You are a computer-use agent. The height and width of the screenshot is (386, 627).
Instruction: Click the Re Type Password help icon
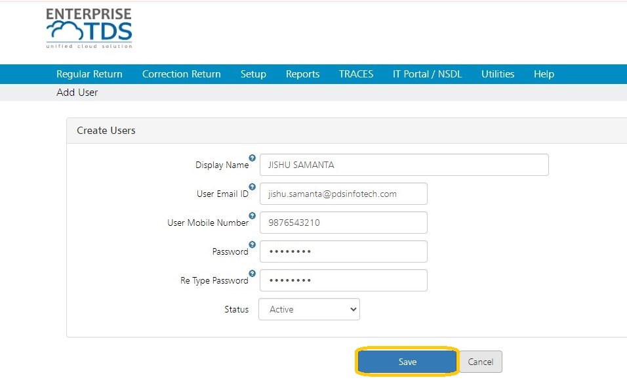[x=252, y=272]
